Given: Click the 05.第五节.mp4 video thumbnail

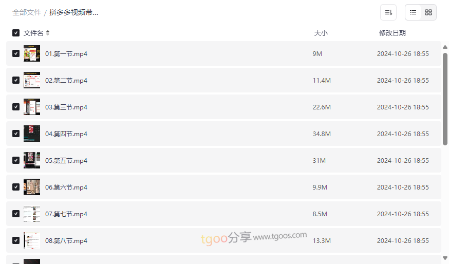Looking at the screenshot, I should coord(32,160).
